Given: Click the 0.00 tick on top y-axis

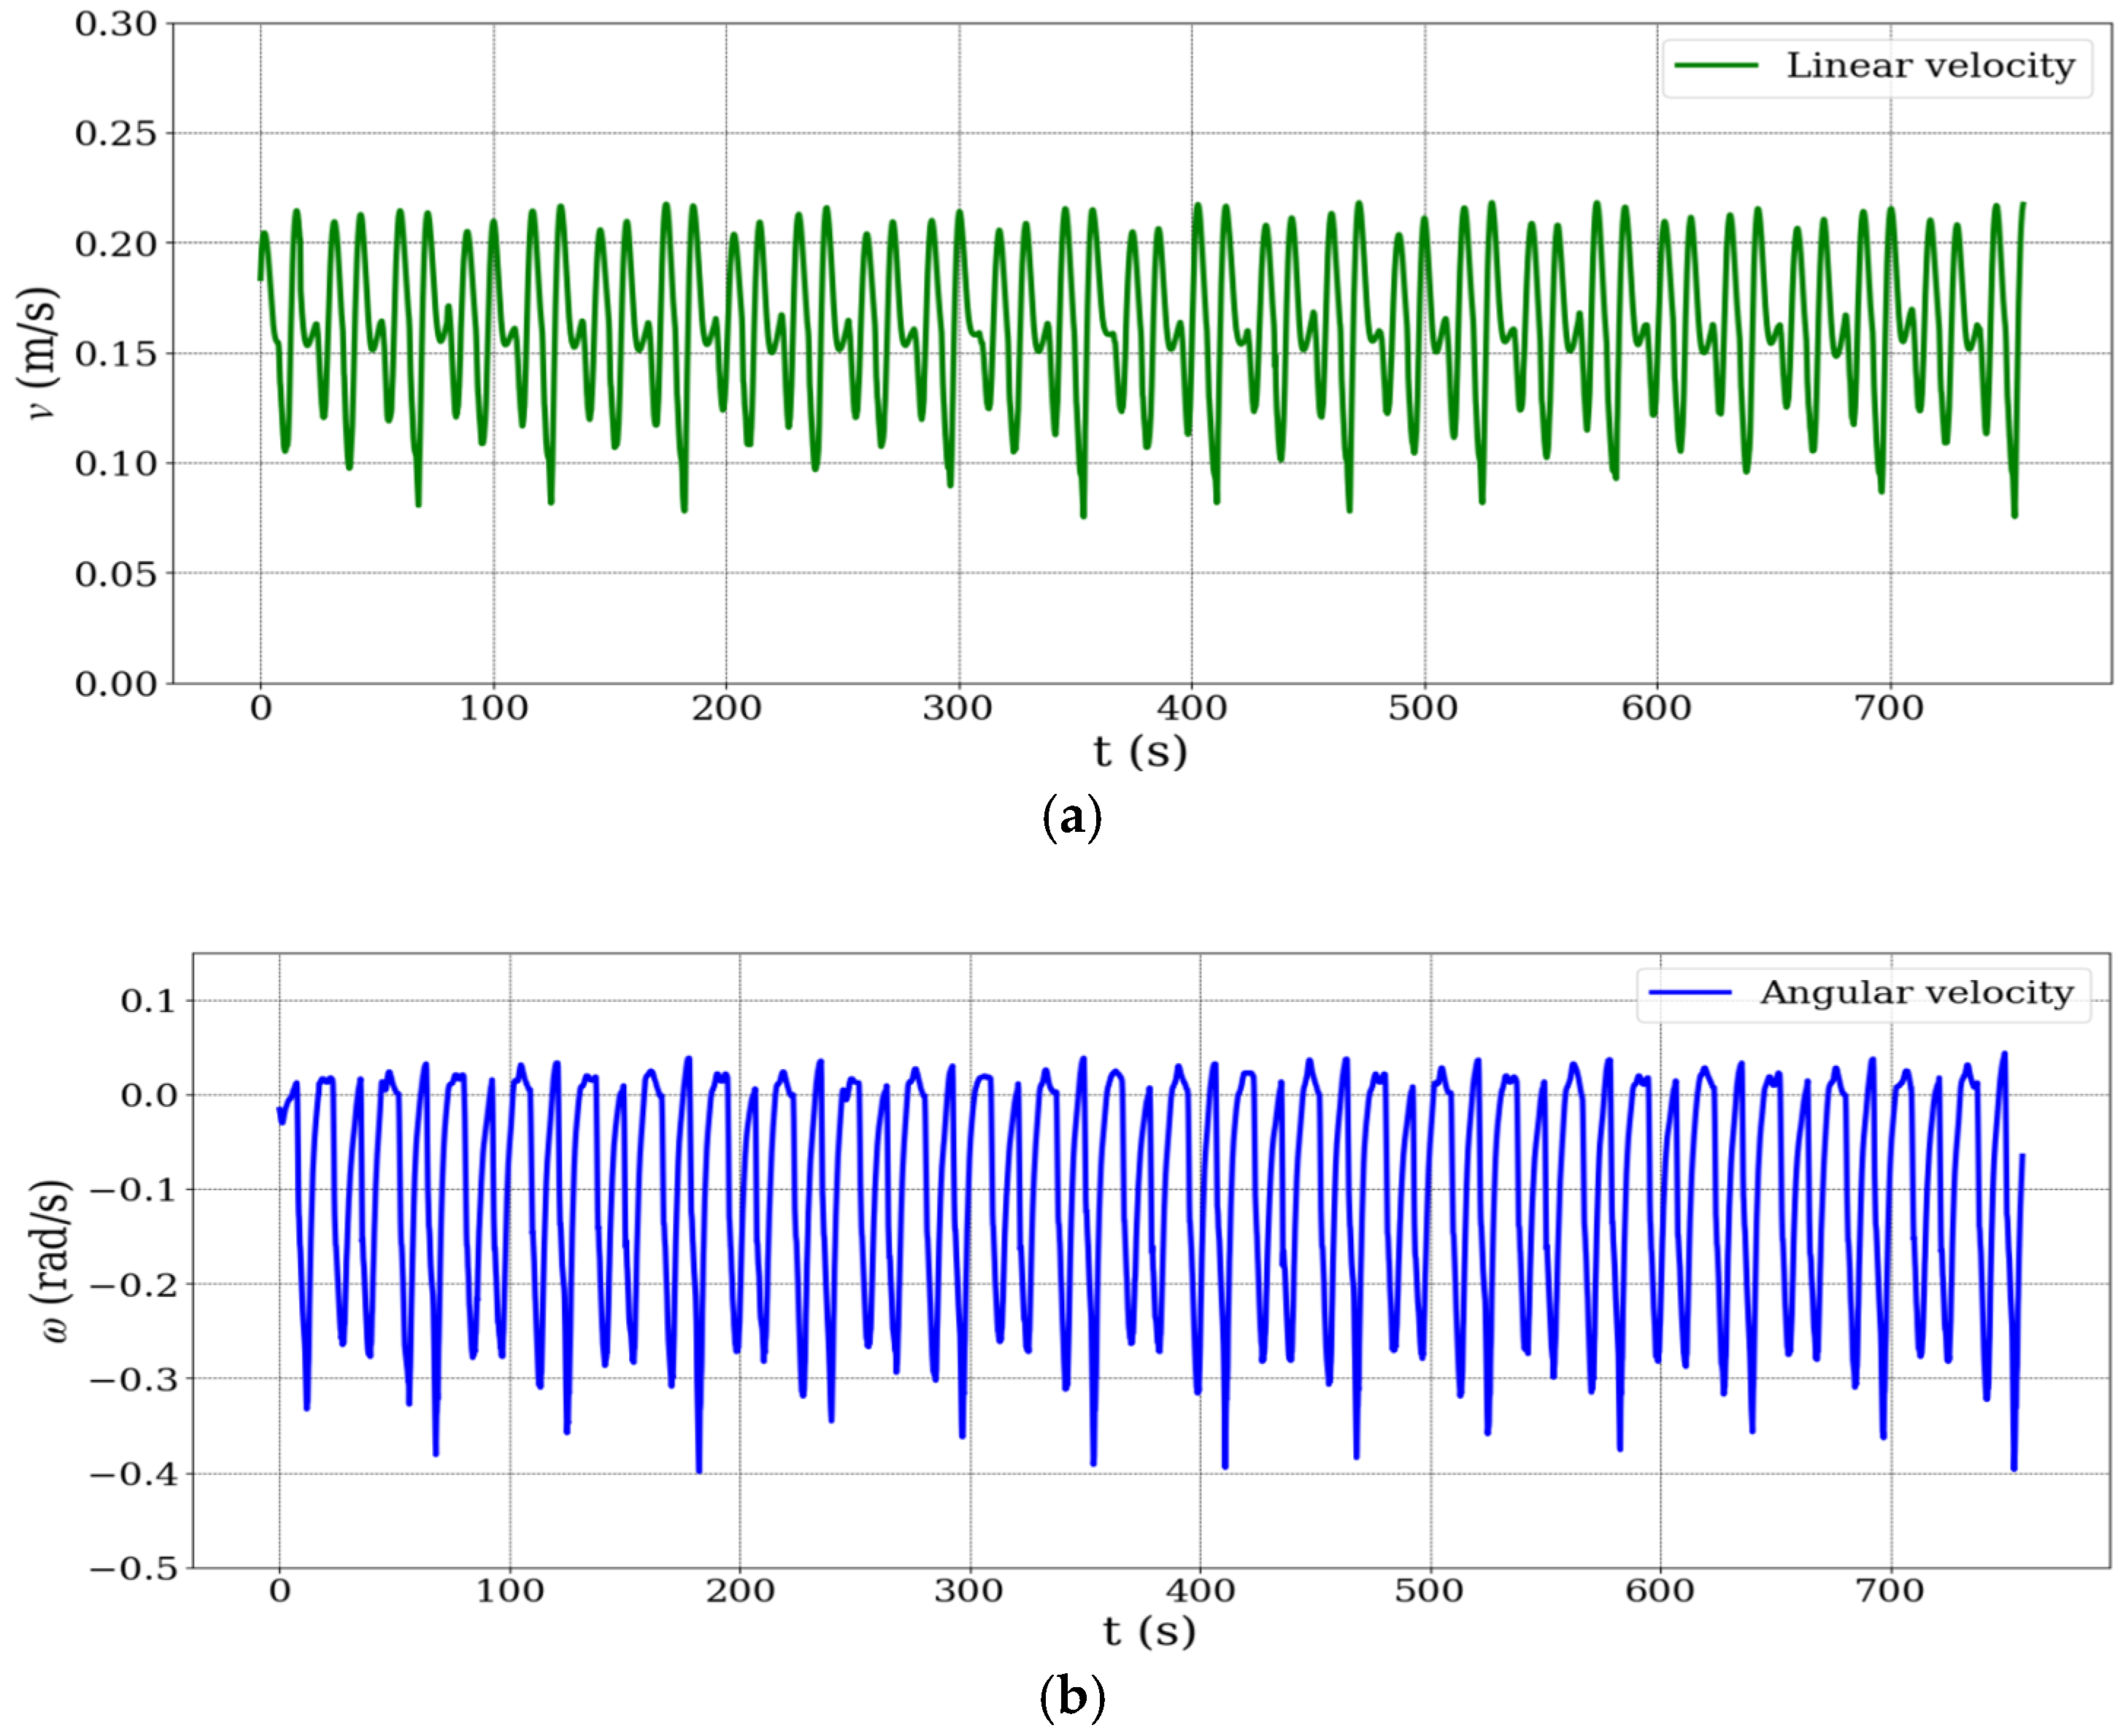Looking at the screenshot, I should point(116,684).
